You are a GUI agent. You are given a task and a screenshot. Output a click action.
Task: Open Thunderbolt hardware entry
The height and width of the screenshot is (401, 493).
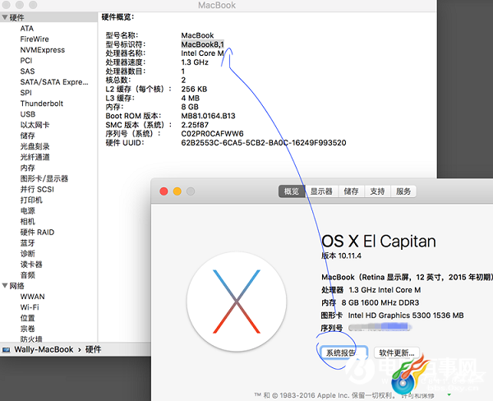pyautogui.click(x=42, y=104)
